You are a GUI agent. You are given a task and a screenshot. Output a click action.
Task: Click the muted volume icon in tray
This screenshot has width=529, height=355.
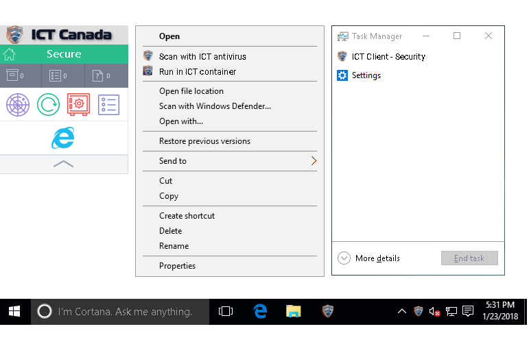434,311
